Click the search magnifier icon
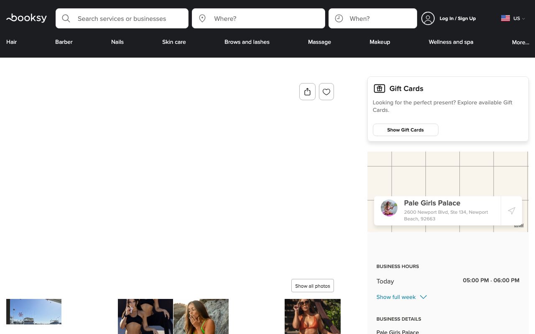This screenshot has width=535, height=334. (66, 18)
